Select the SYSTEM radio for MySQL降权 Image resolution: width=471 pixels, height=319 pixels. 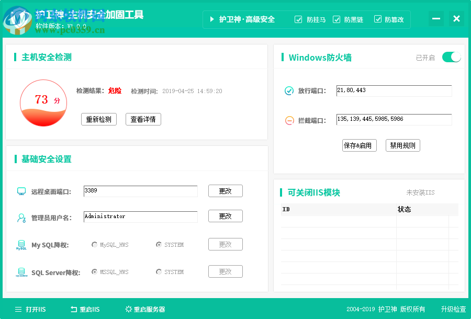pos(158,244)
